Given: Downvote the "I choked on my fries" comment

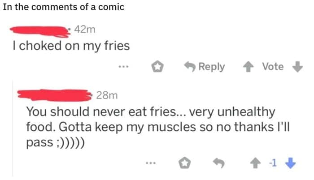Looking at the screenshot, I should [298, 67].
